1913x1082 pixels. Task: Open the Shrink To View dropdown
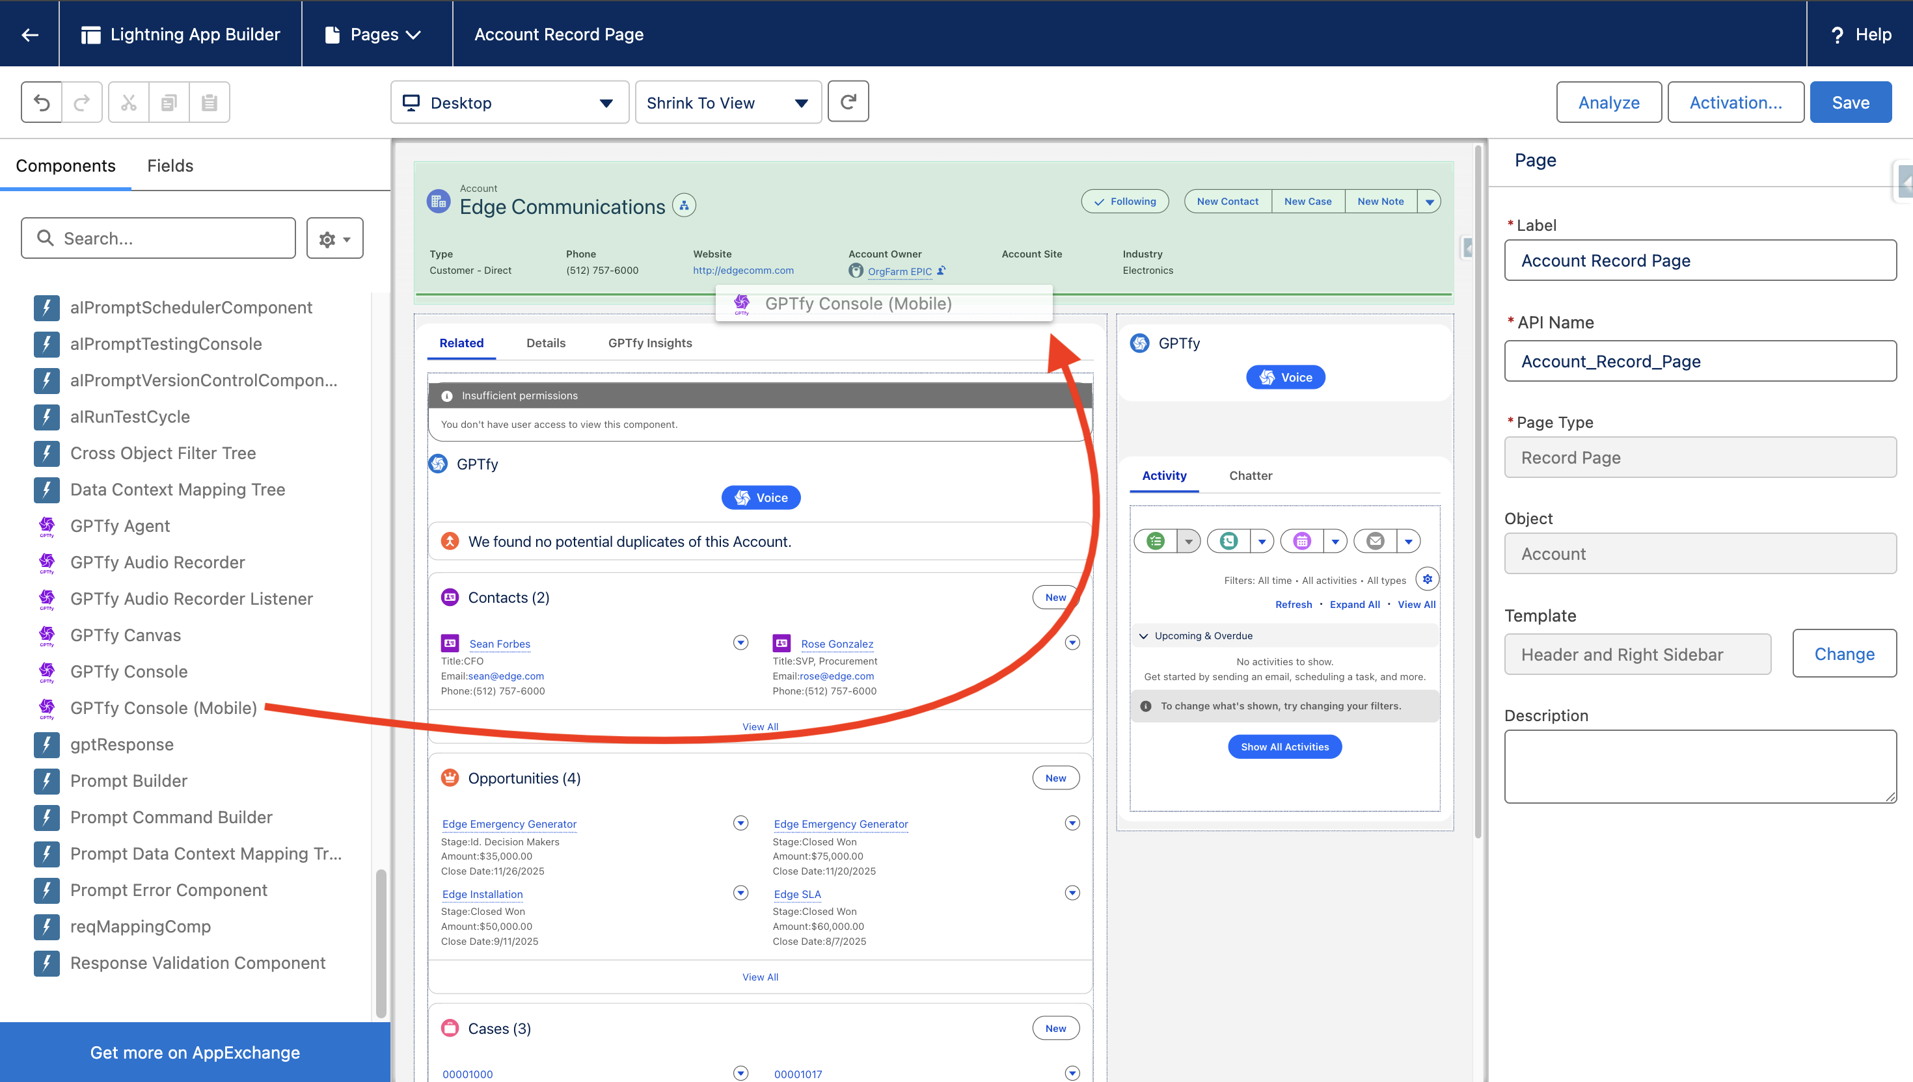coord(728,103)
